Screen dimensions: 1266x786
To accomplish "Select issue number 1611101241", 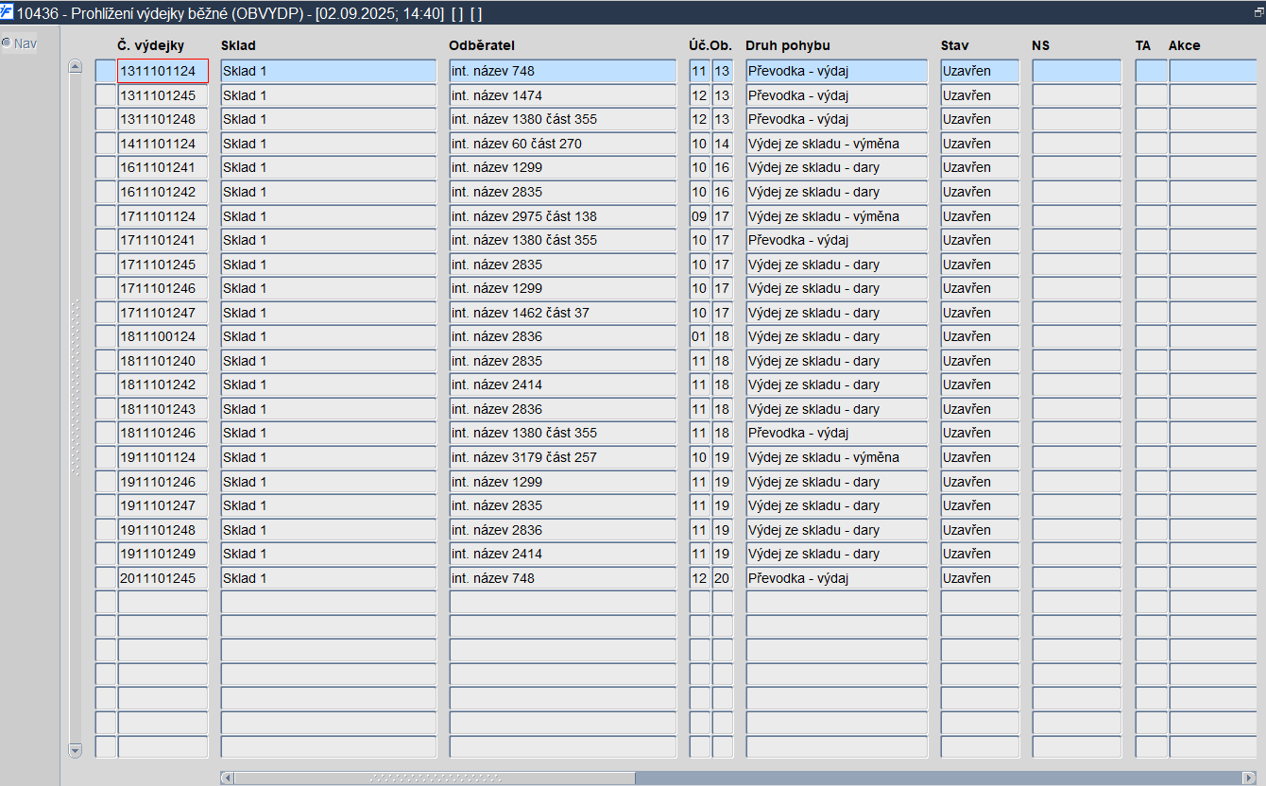I will (163, 167).
